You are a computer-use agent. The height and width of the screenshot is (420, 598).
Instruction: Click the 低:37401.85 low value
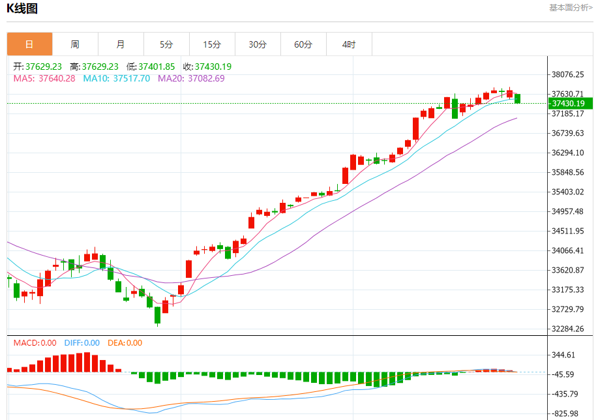(151, 67)
